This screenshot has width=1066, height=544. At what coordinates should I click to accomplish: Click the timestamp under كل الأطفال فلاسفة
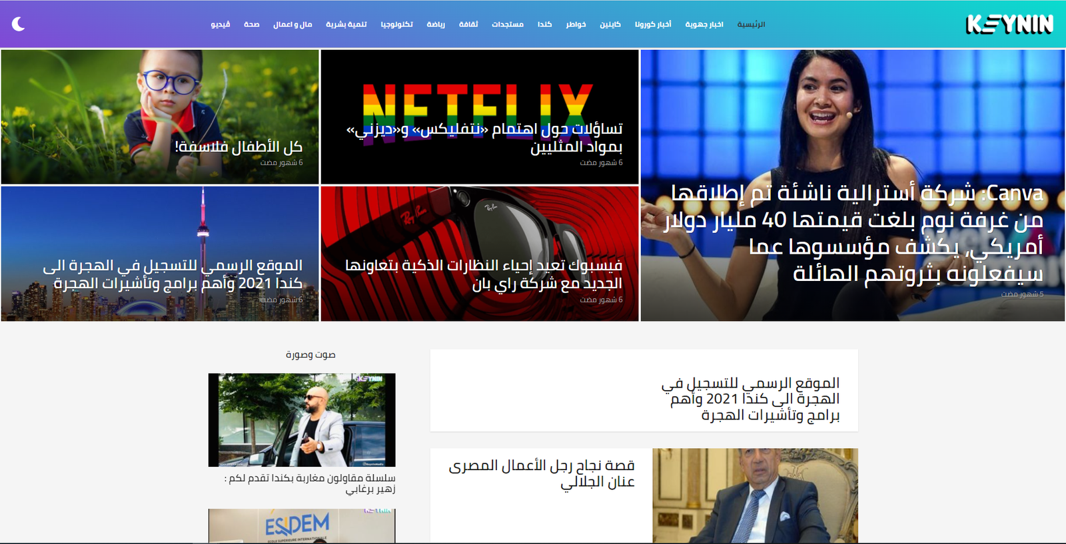[x=281, y=162]
